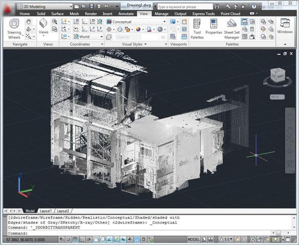Click the command window vertical scrollbar down arrow
299x245 pixels.
coord(294,227)
